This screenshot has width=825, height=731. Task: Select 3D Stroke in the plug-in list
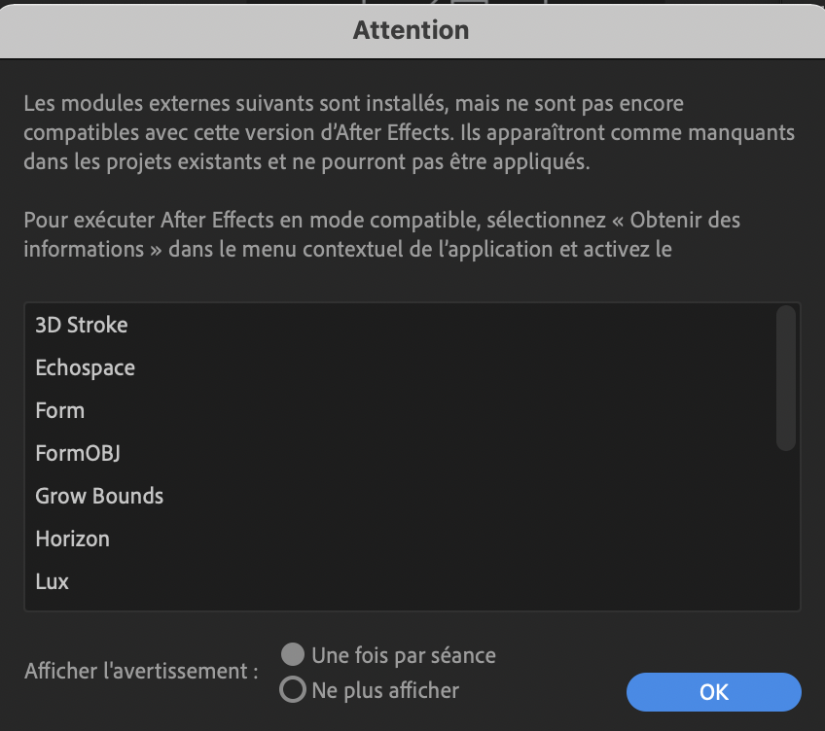(82, 325)
